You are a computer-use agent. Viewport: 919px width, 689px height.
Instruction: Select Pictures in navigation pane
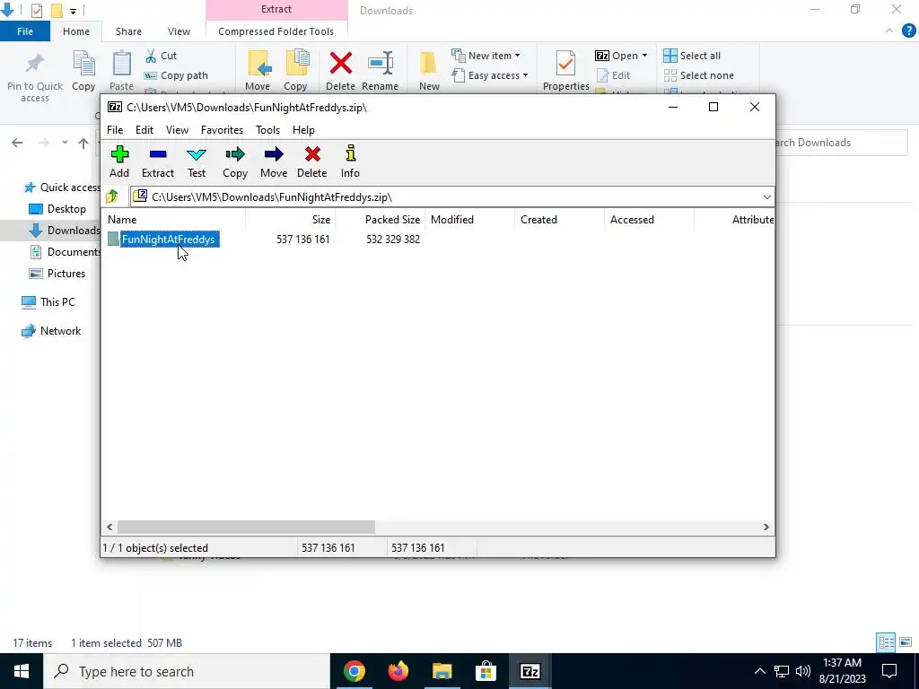tap(57, 274)
